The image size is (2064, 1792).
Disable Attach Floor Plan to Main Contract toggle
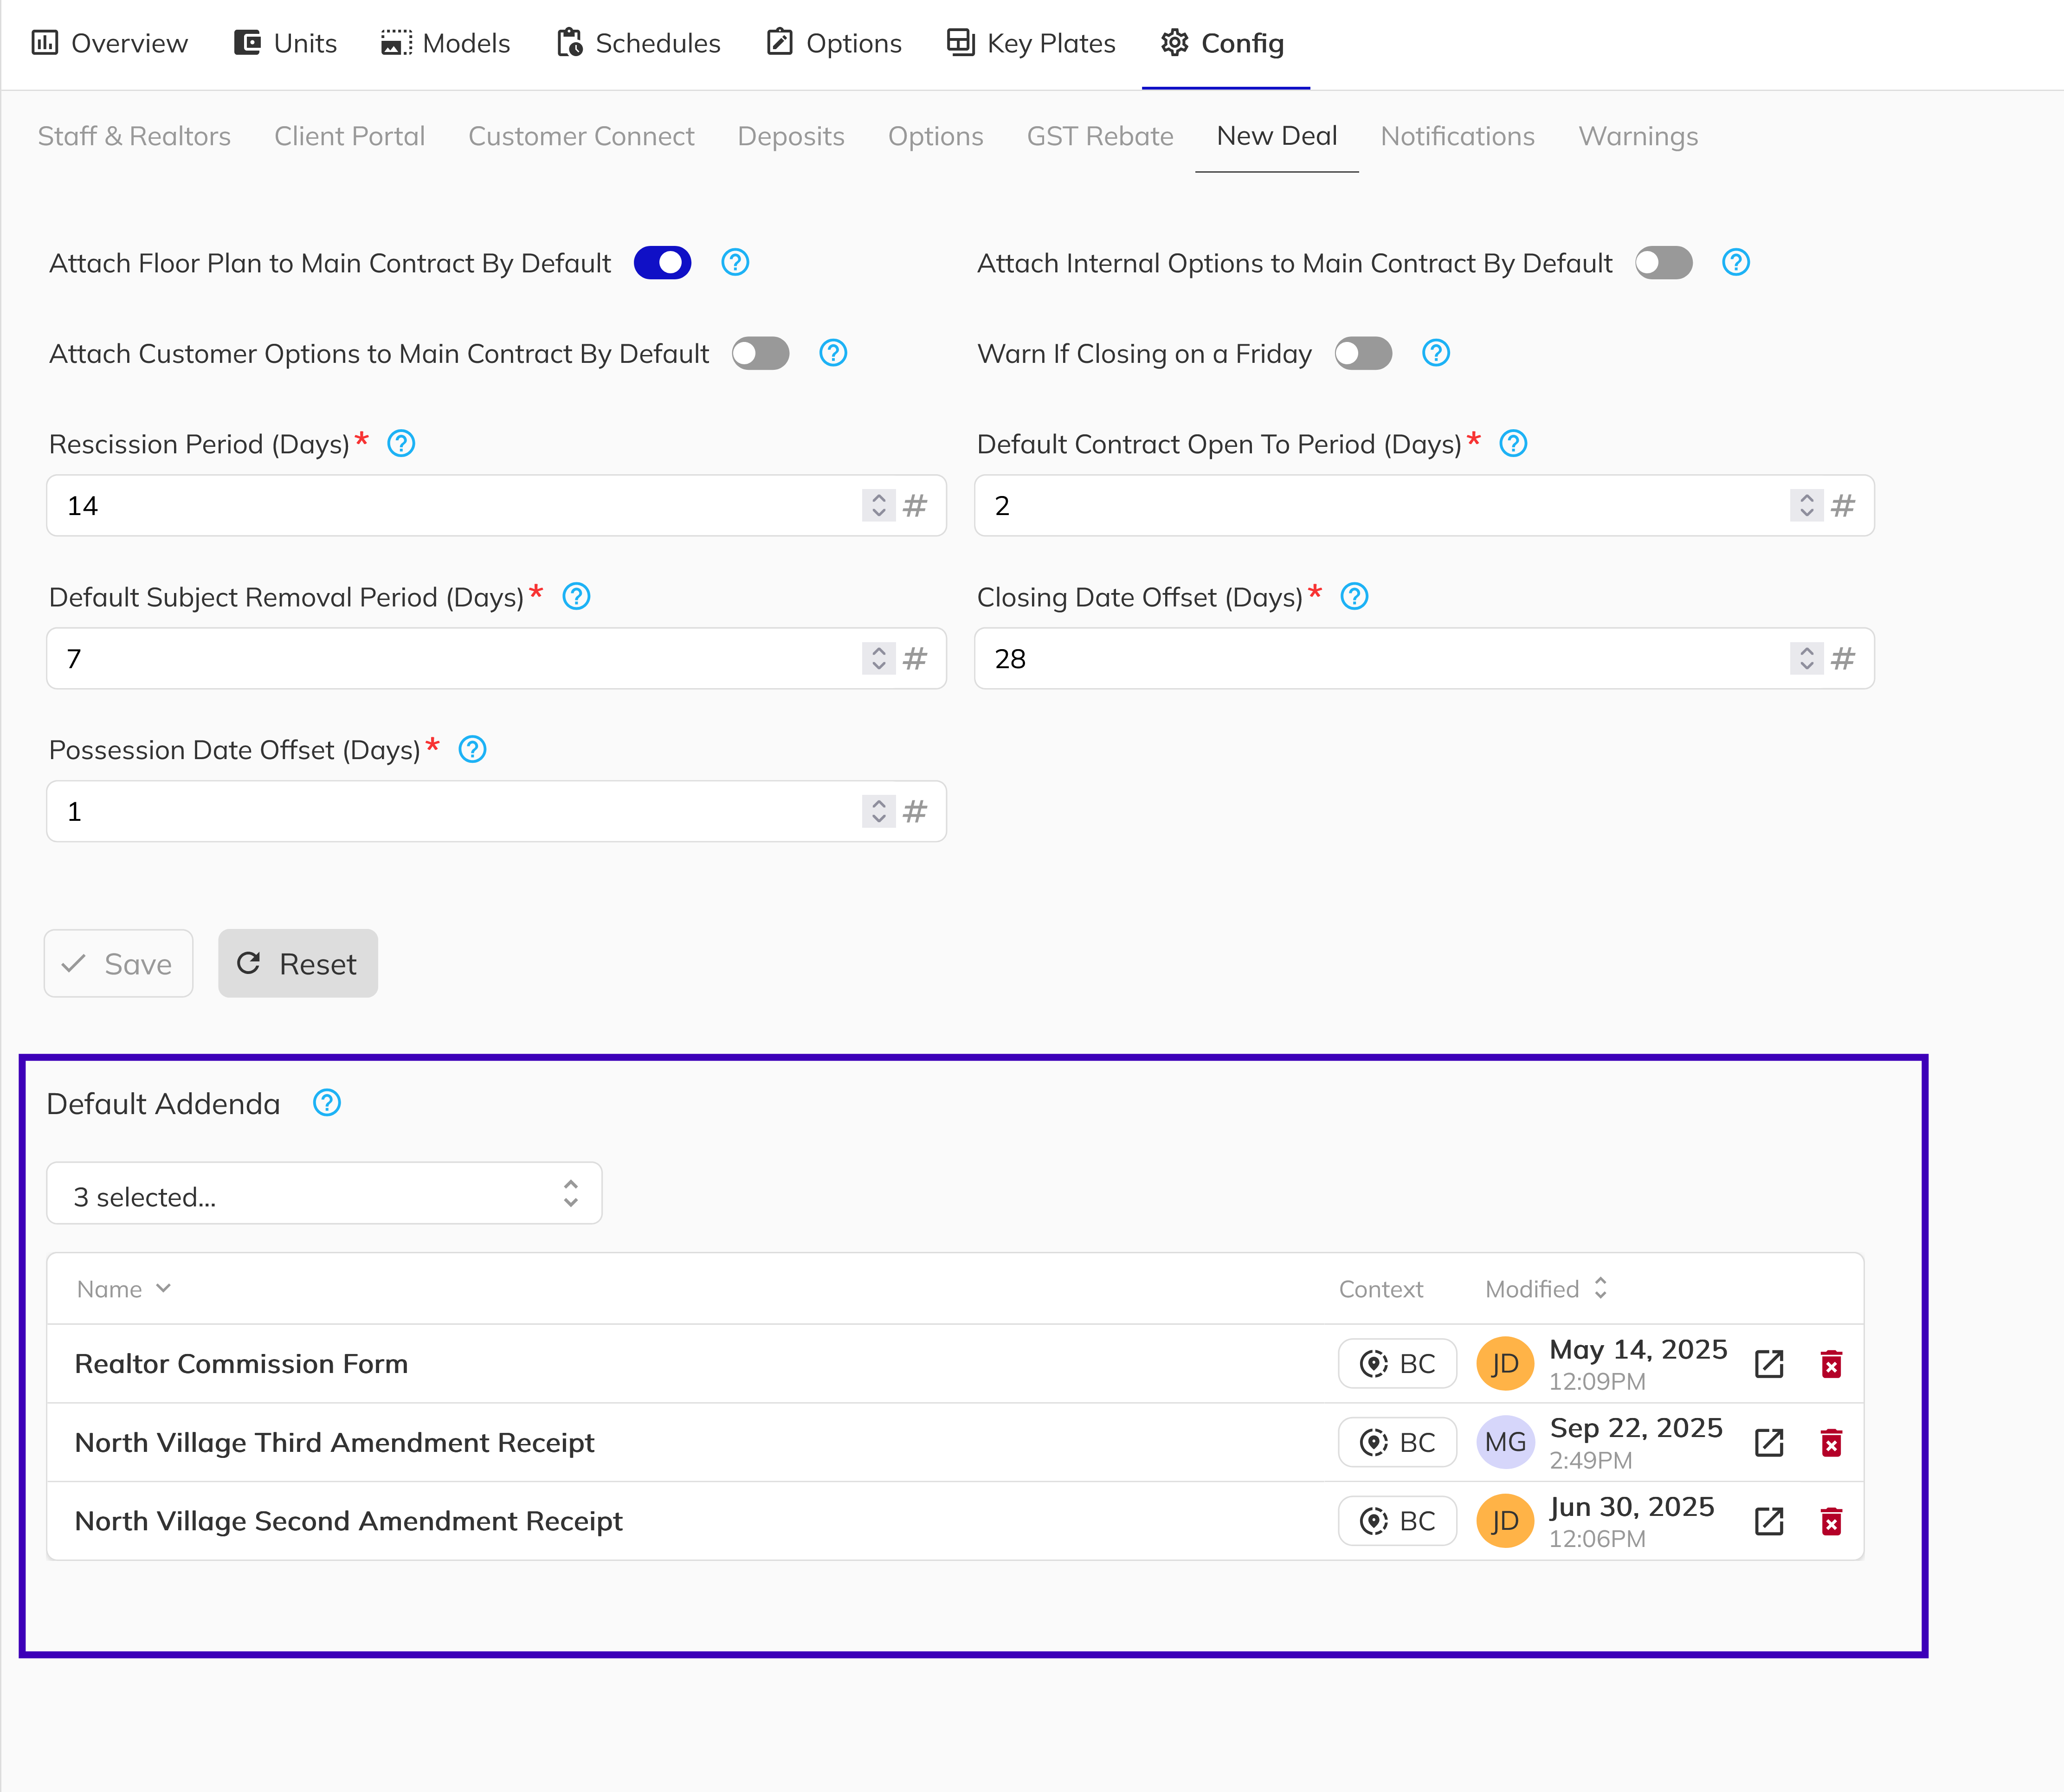pyautogui.click(x=663, y=263)
